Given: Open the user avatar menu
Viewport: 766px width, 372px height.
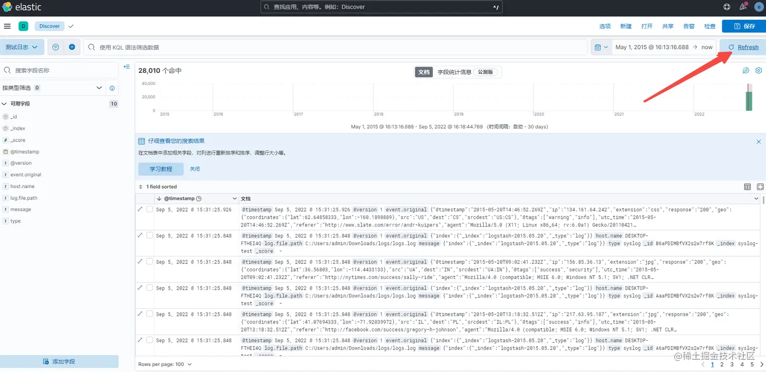Looking at the screenshot, I should tap(759, 7).
